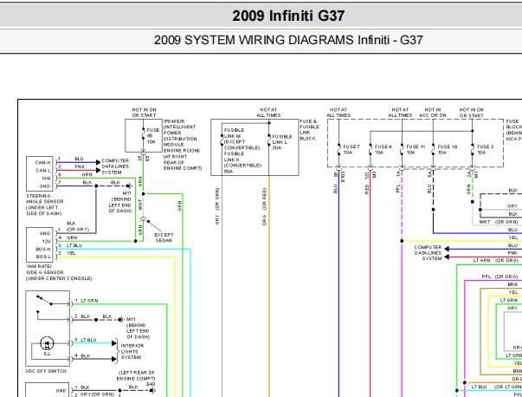Image resolution: width=522 pixels, height=397 pixels.
Task: Select the 'YAW RATE/ SIDE G SENSOR' label
Action: tap(59, 272)
